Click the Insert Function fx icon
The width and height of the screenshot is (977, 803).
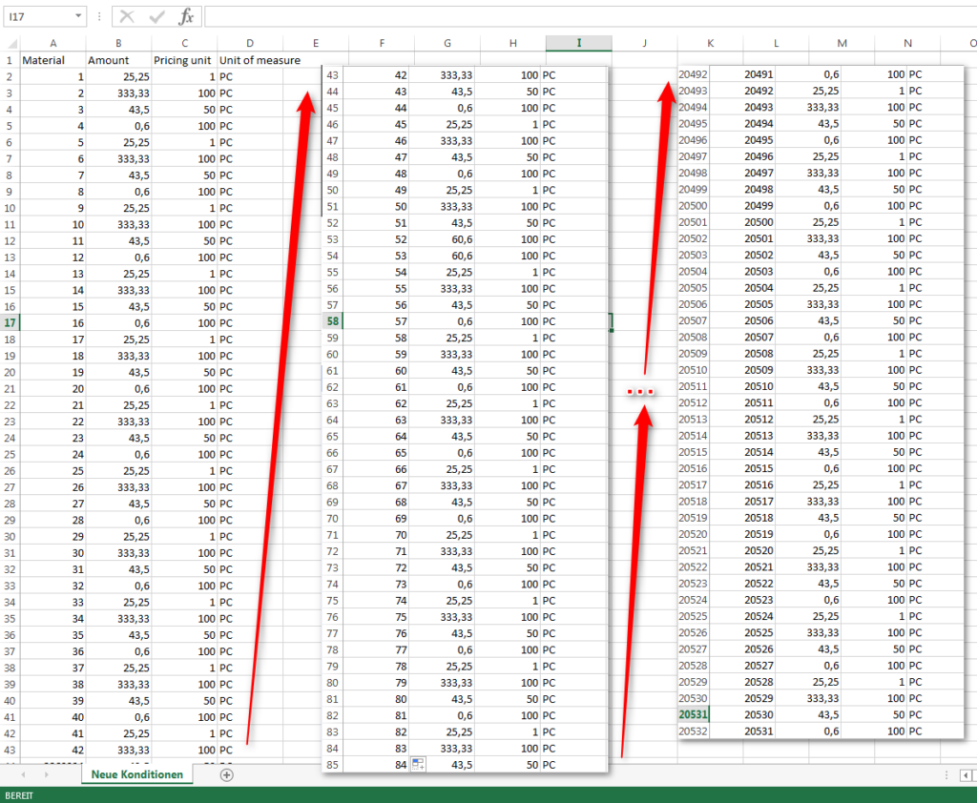coord(186,17)
